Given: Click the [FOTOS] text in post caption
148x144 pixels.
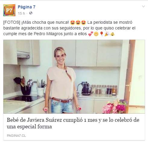Looking at the screenshot, I should pos(12,23).
